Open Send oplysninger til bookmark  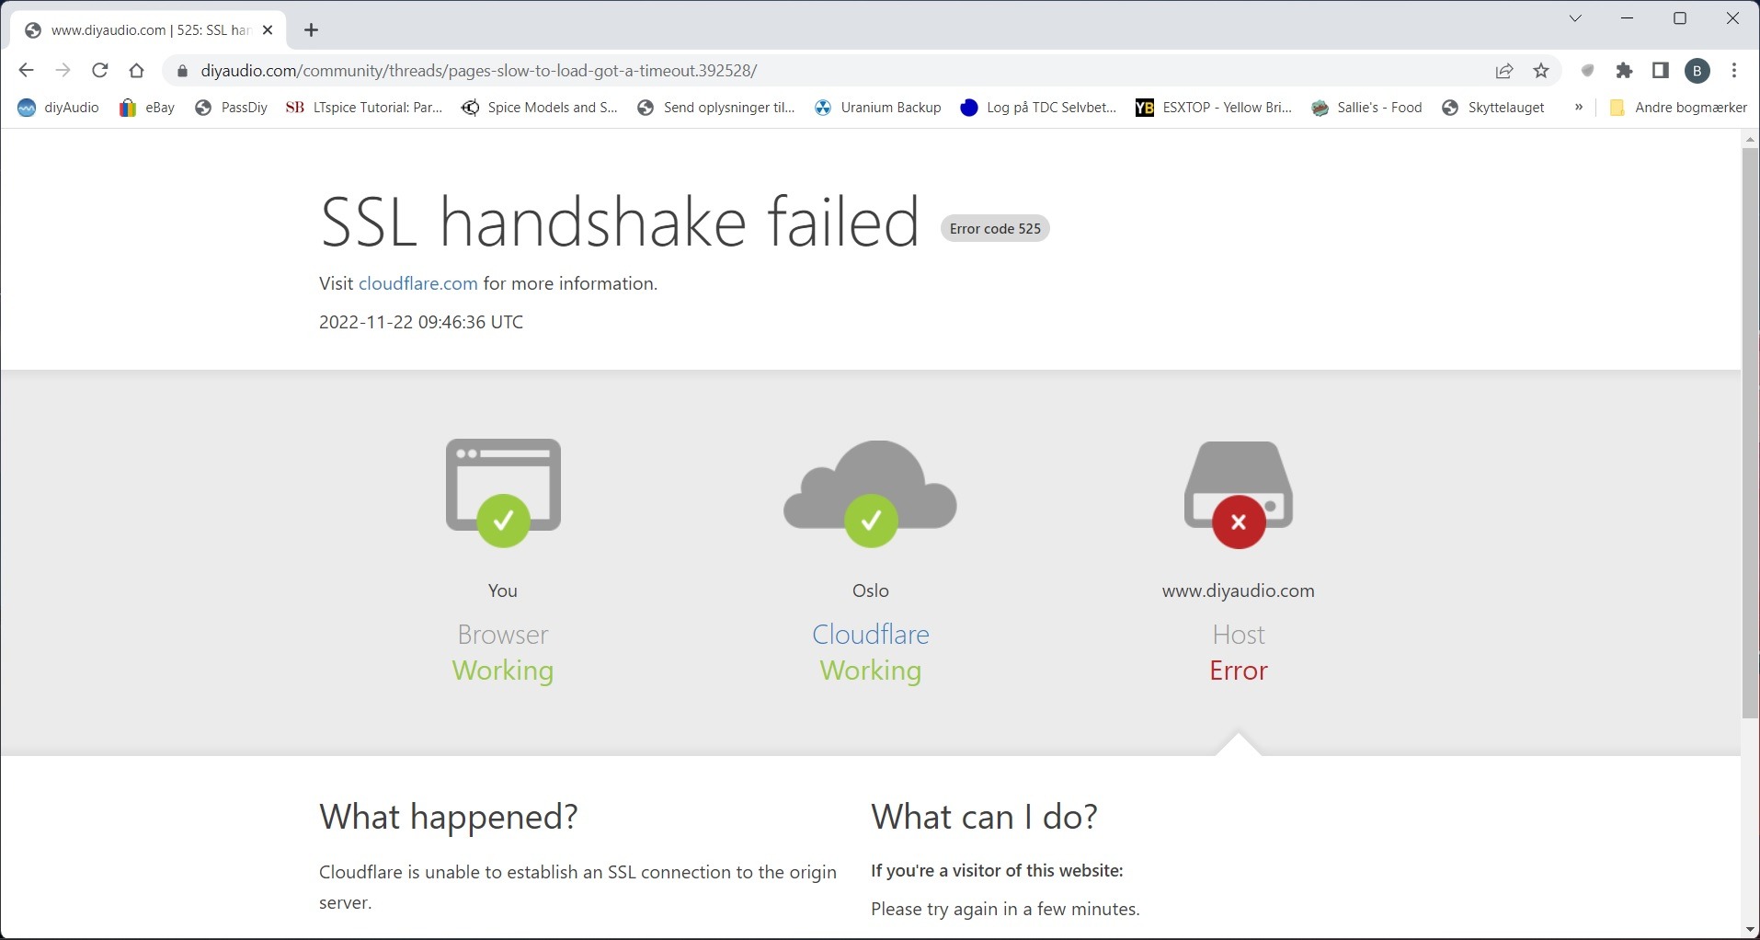point(716,108)
